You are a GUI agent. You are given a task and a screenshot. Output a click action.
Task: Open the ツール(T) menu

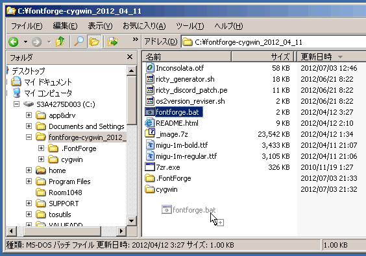pos(189,26)
